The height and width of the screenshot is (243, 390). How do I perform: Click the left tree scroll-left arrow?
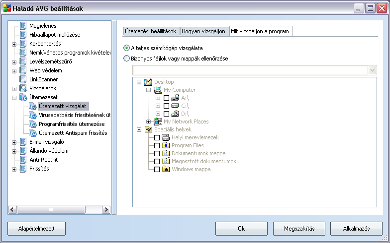pos(13,209)
